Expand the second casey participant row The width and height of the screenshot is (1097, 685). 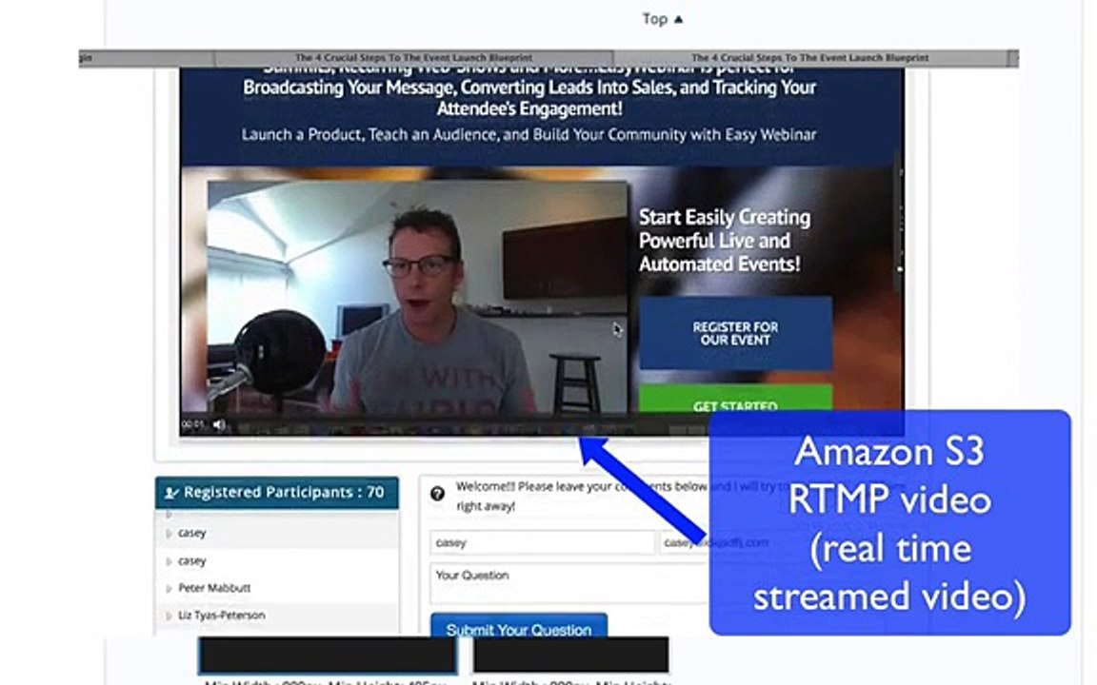coord(169,561)
